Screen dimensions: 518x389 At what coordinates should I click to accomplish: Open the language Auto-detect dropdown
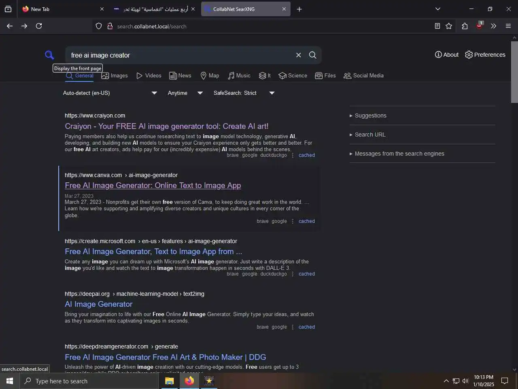pyautogui.click(x=110, y=93)
